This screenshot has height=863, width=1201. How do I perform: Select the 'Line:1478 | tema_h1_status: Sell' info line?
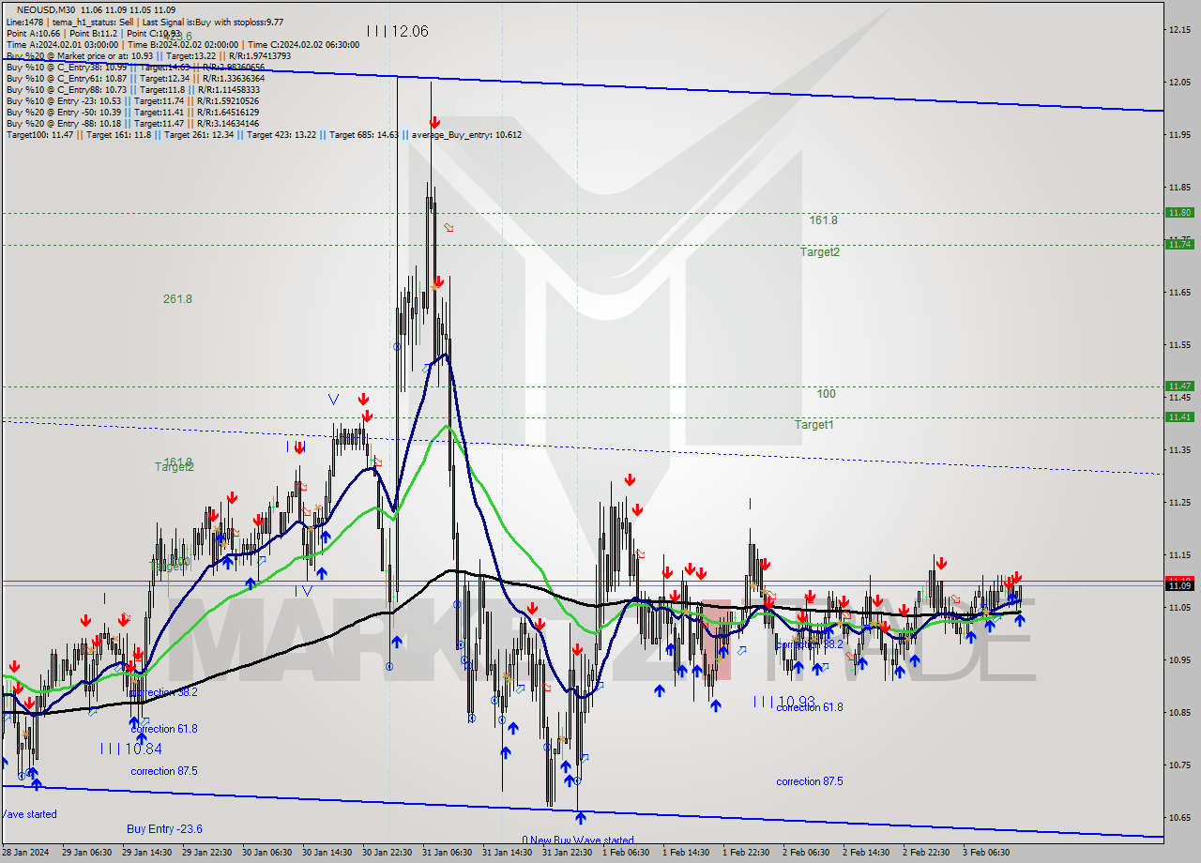144,22
